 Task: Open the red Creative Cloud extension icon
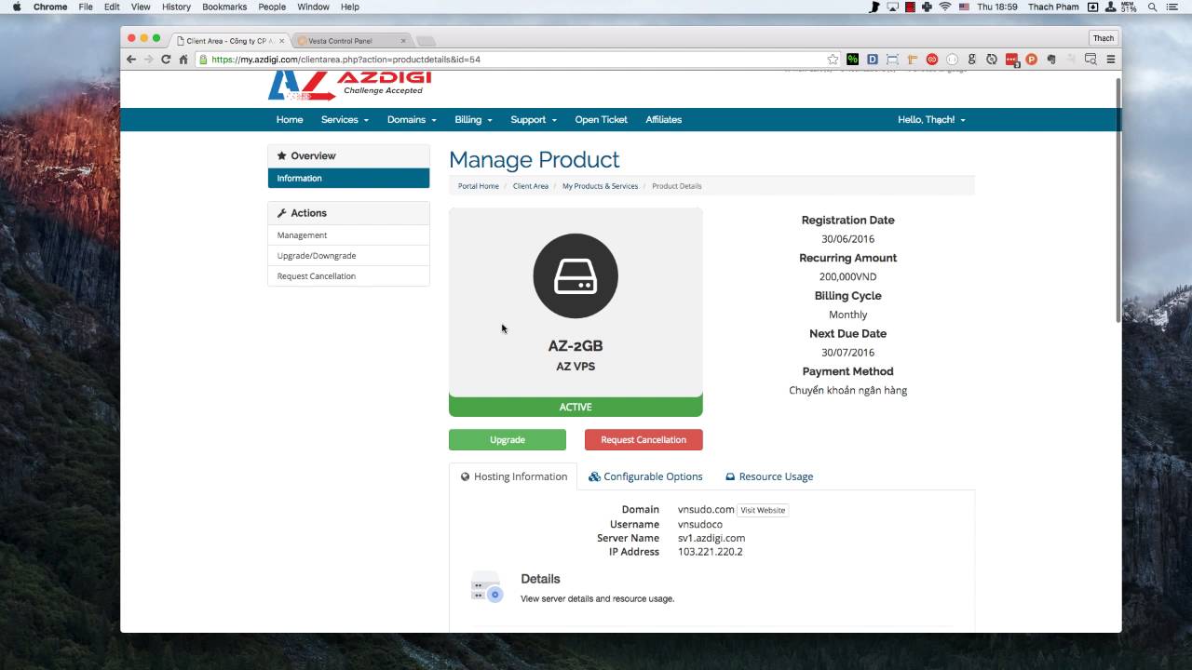click(932, 59)
